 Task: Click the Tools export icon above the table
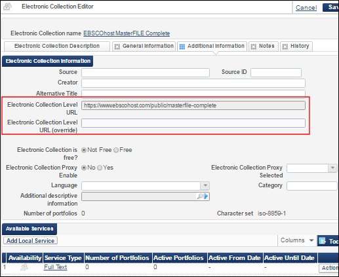[x=323, y=241]
